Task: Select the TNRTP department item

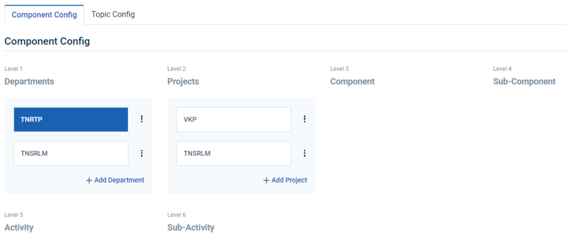Action: point(71,119)
